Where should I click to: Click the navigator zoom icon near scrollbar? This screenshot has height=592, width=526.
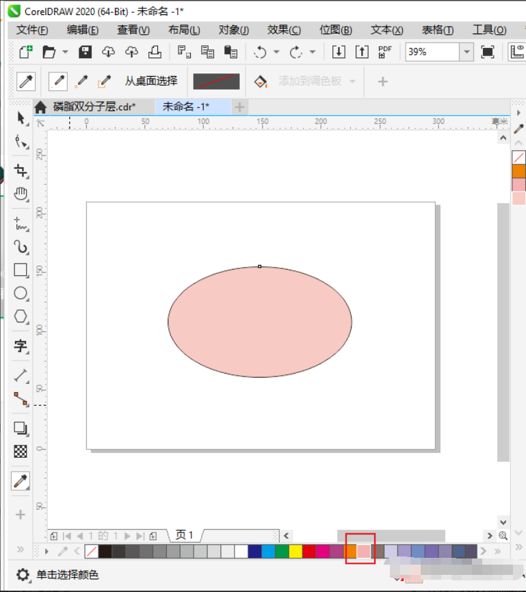[503, 535]
